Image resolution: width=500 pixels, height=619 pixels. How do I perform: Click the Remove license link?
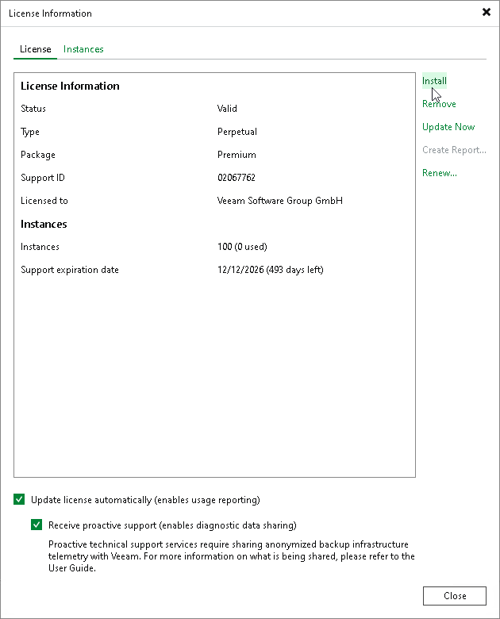click(x=439, y=104)
